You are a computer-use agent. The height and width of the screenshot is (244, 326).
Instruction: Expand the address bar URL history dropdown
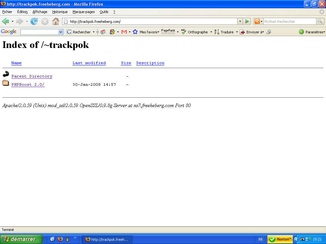pyautogui.click(x=240, y=22)
